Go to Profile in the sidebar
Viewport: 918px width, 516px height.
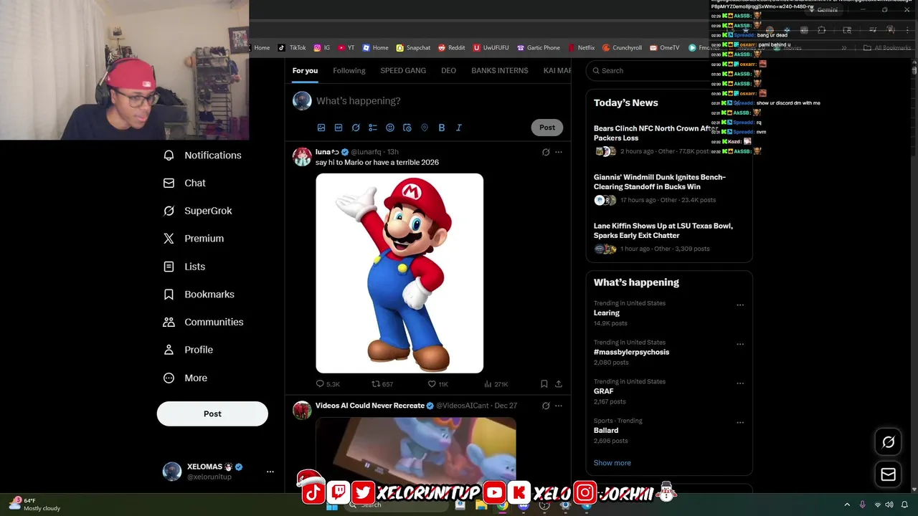click(x=188, y=350)
